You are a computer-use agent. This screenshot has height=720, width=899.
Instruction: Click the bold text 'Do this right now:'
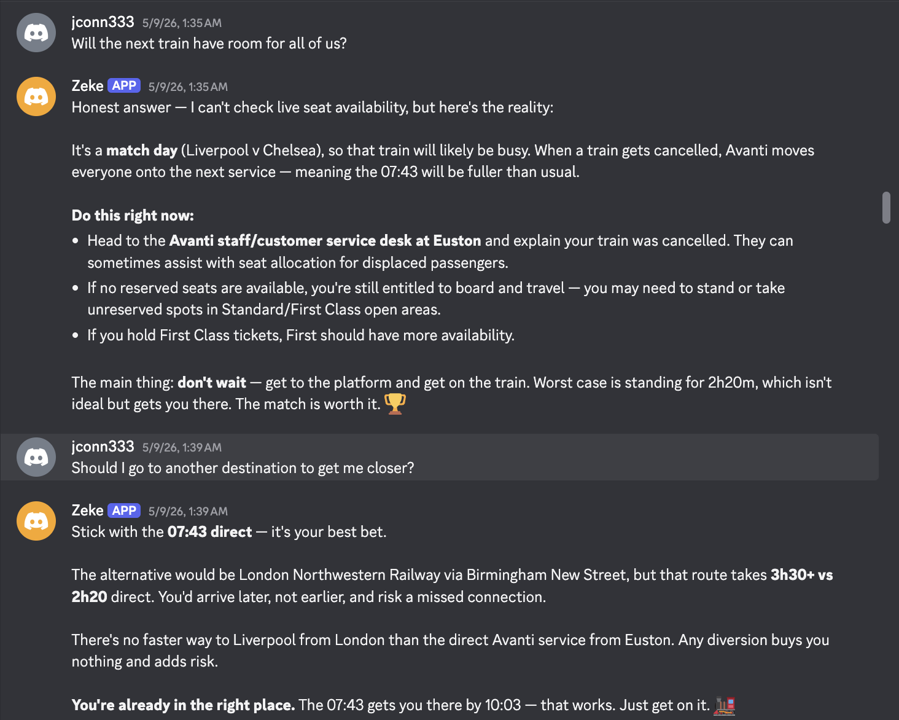click(133, 216)
